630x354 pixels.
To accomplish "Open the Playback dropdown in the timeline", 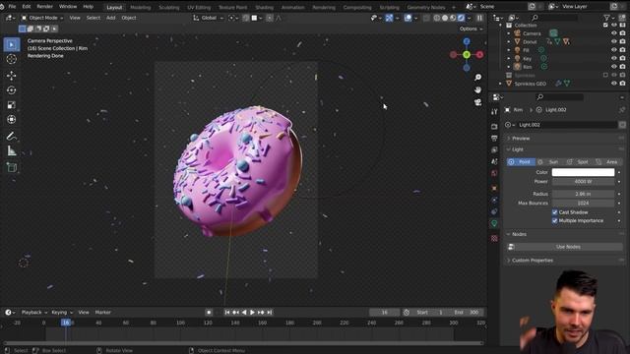I will click(34, 313).
